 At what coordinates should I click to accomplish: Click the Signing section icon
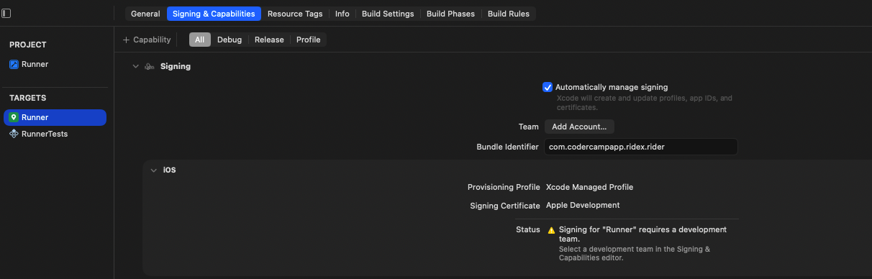[x=149, y=66]
